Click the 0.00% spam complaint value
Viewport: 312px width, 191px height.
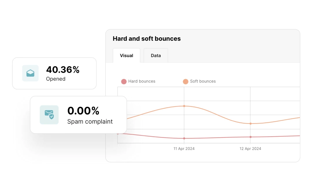click(83, 111)
